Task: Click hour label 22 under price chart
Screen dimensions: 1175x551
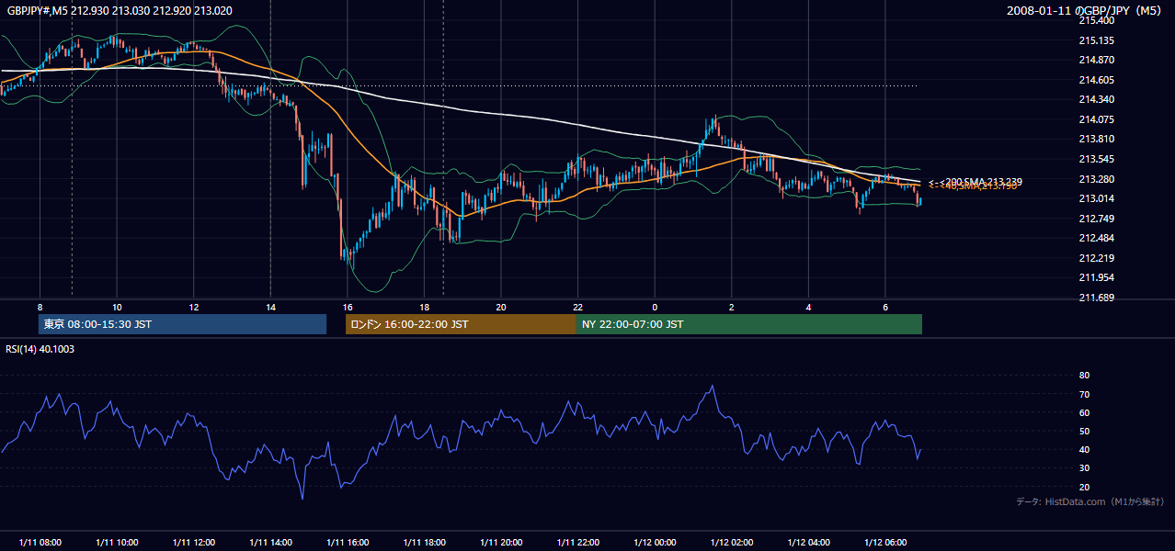Action: 578,307
